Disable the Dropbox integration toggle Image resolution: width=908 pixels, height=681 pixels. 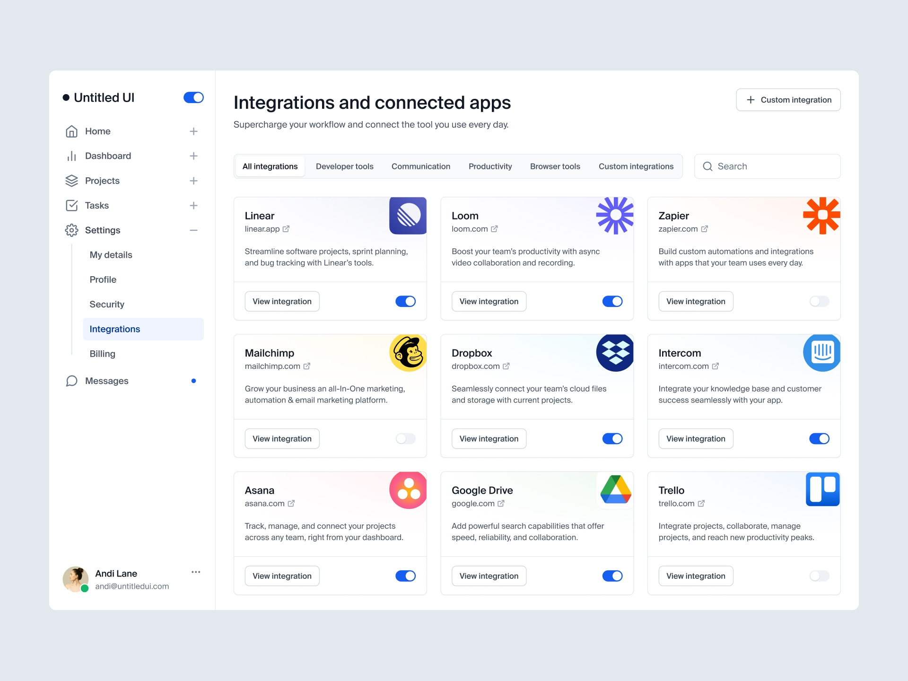point(612,439)
